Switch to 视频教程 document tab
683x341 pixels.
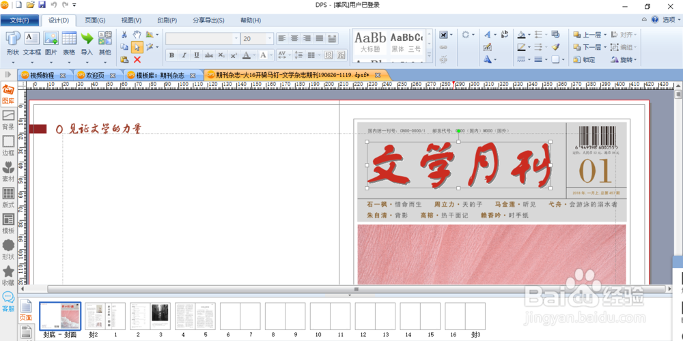click(x=42, y=75)
